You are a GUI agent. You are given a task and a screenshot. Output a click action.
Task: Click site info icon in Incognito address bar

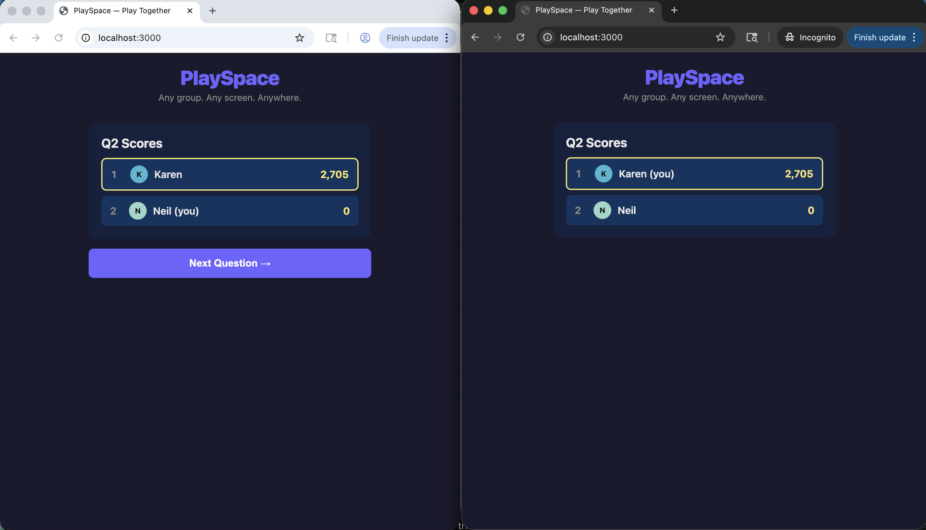tap(548, 37)
